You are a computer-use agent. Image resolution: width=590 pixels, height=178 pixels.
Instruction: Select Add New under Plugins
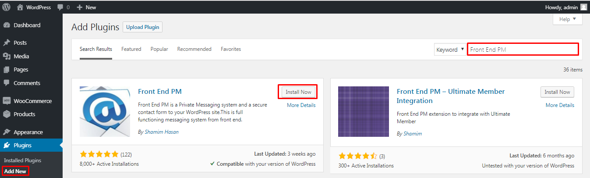(15, 171)
